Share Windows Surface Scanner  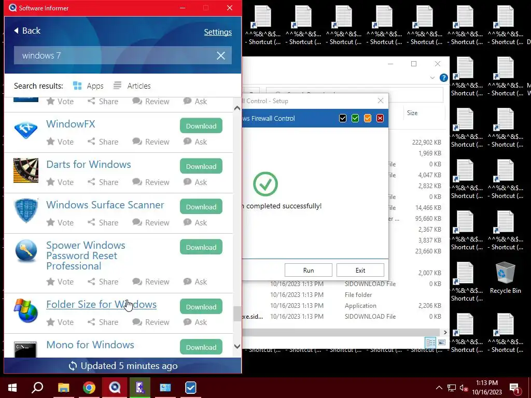click(x=103, y=223)
